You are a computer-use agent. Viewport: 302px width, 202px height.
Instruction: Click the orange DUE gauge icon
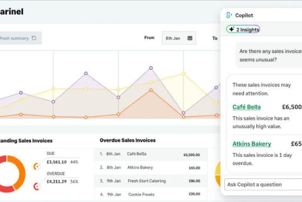[x=37, y=166]
